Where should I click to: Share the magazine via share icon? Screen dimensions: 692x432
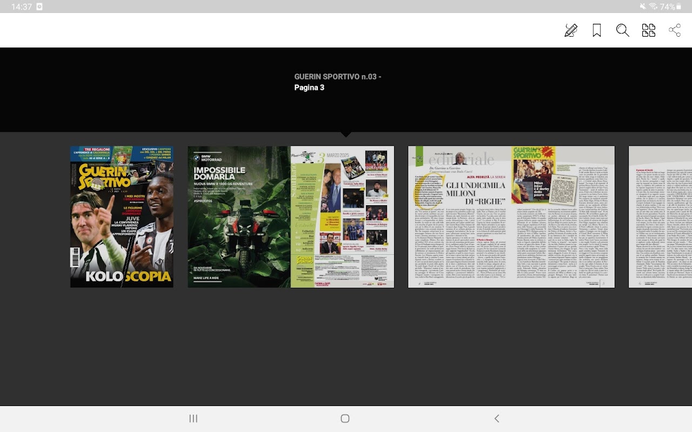(675, 30)
